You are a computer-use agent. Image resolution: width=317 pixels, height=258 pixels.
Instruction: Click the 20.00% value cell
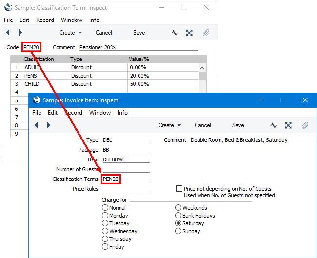pos(163,76)
